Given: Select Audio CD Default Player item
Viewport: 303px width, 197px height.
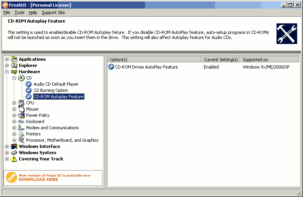Looking at the screenshot, I should coord(56,84).
